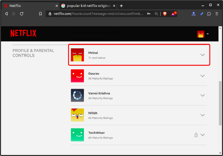Screen dimensions: 223x156
Task: Switch to the Netflix tab
Action: (31, 6)
